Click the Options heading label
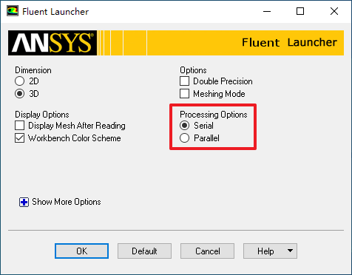Viewport: 352px width, 275px height. [x=193, y=70]
